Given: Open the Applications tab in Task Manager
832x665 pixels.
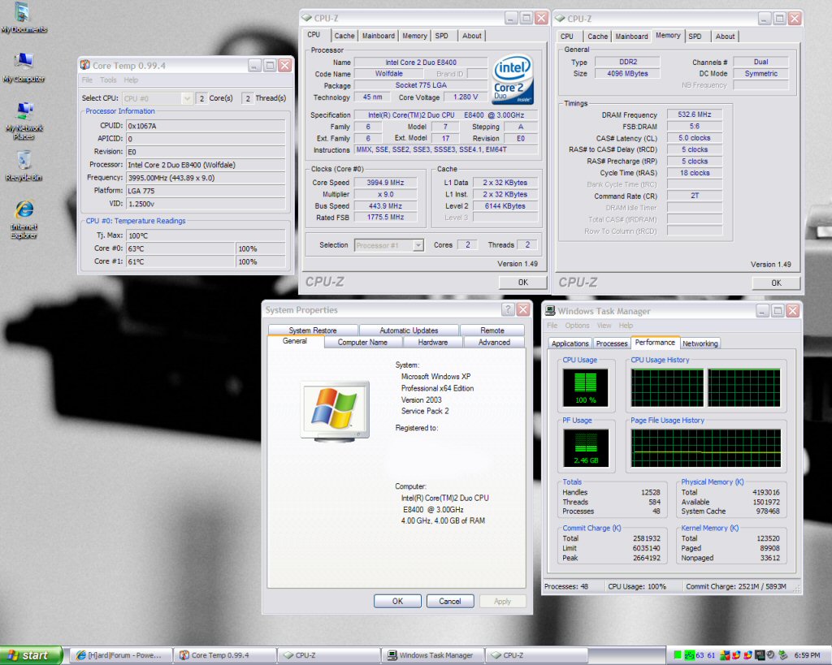Looking at the screenshot, I should 570,343.
